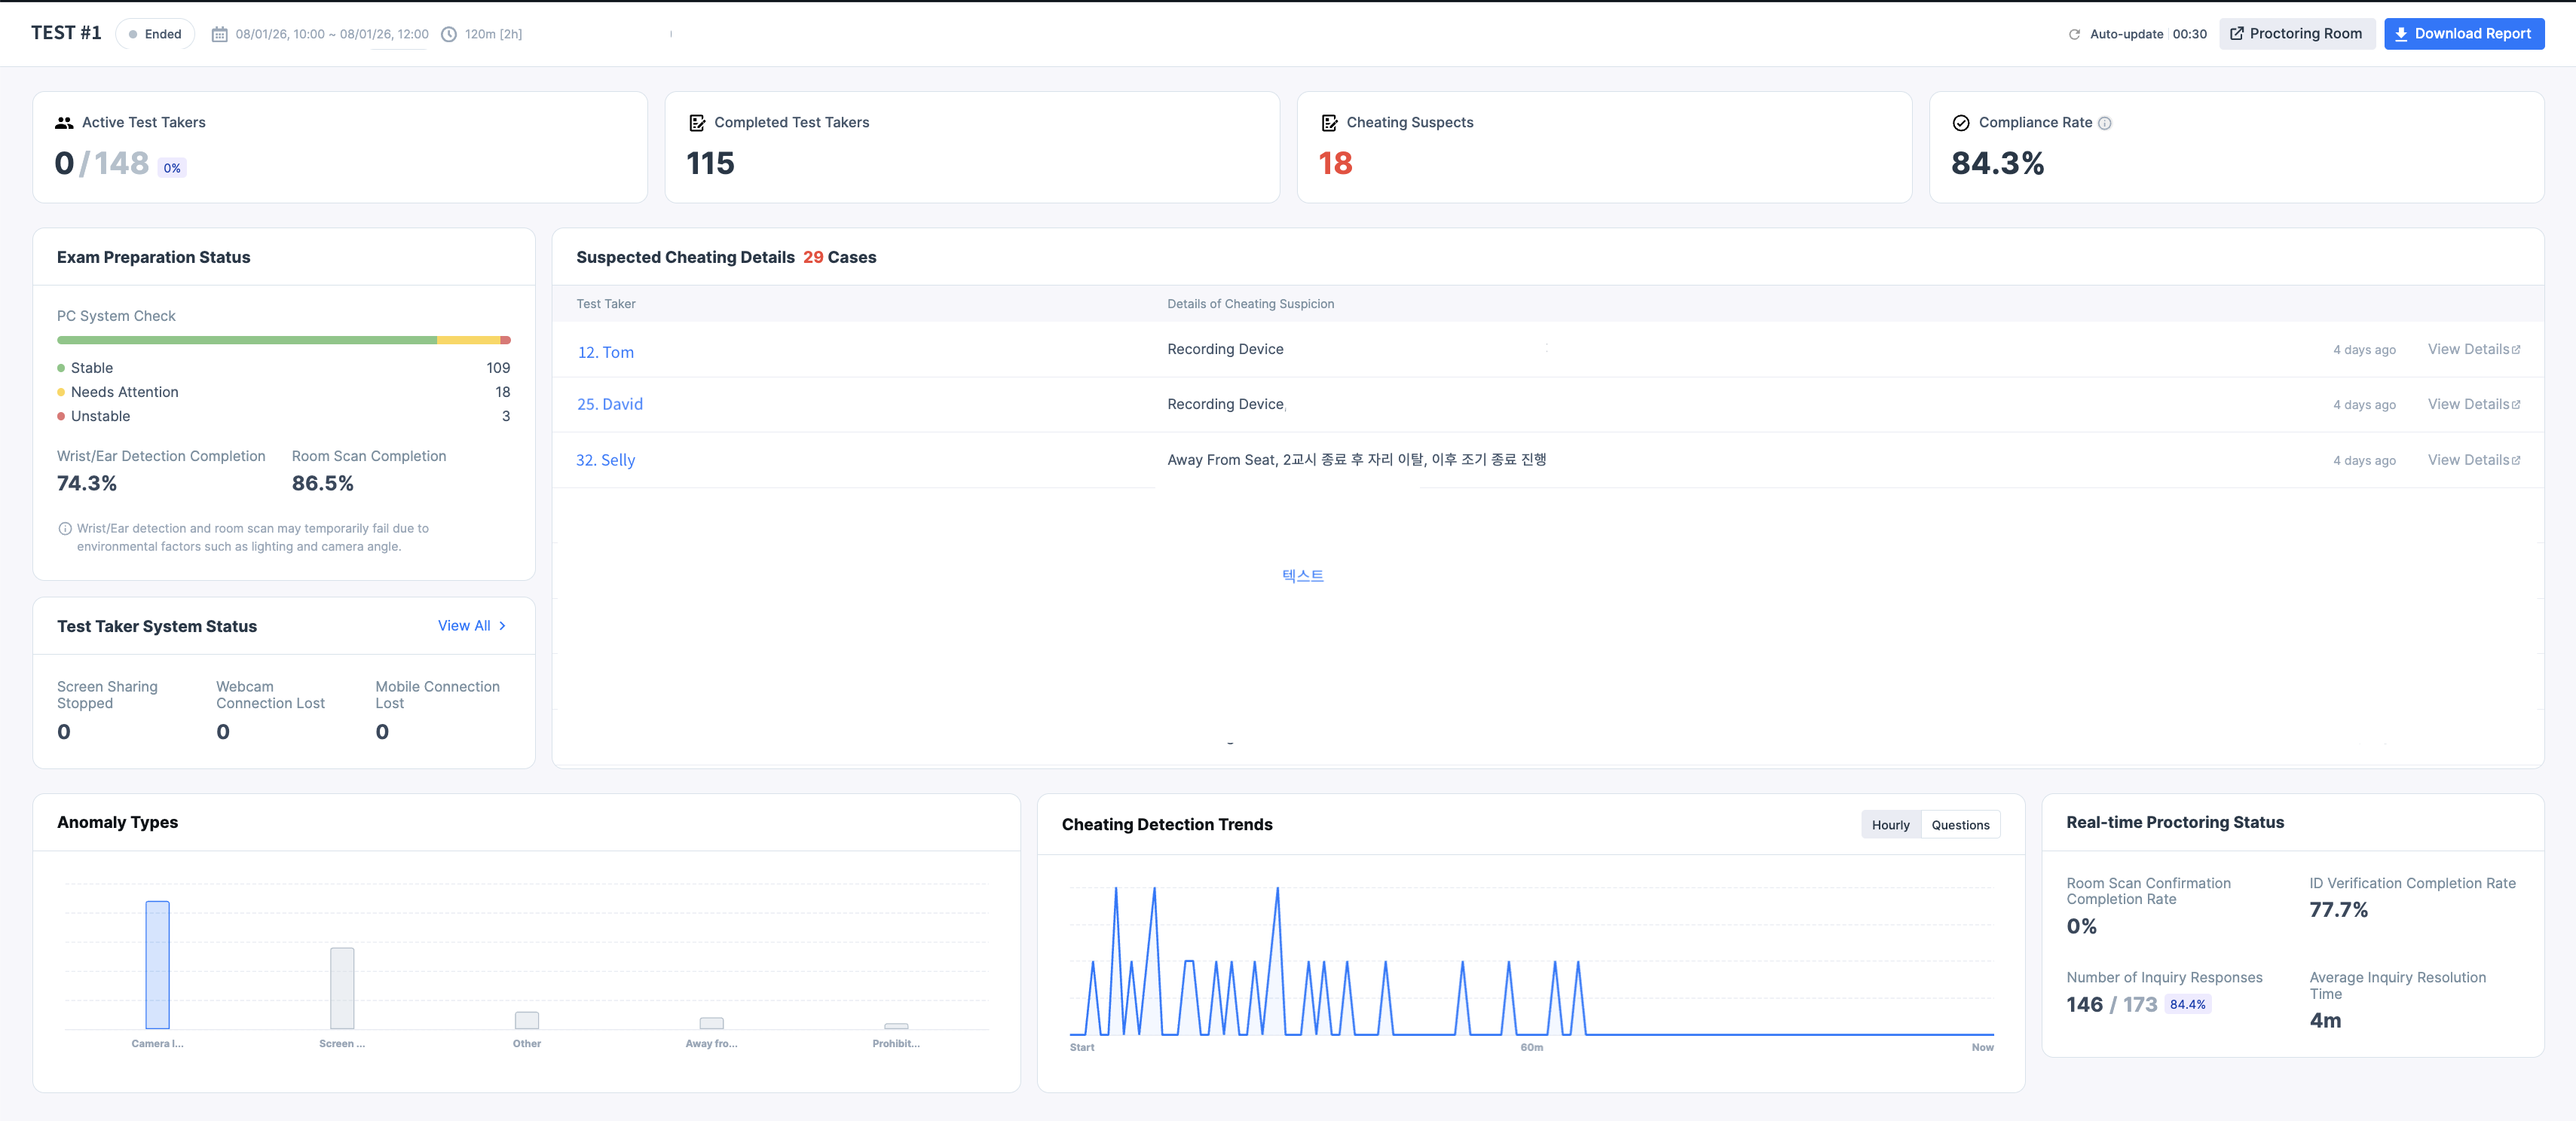Image resolution: width=2576 pixels, height=1121 pixels.
Task: Switch trends chart to Questions
Action: pyautogui.click(x=1960, y=825)
